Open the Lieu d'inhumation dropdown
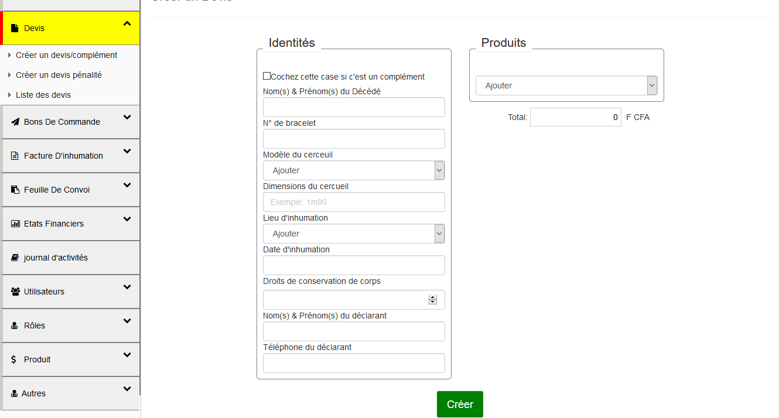Viewport: 779px width, 418px height. pyautogui.click(x=354, y=234)
